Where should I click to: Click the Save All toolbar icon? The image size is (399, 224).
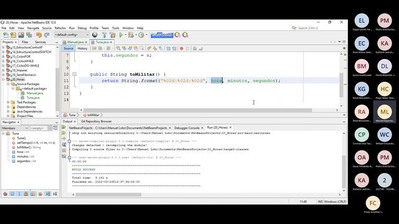(x=29, y=35)
